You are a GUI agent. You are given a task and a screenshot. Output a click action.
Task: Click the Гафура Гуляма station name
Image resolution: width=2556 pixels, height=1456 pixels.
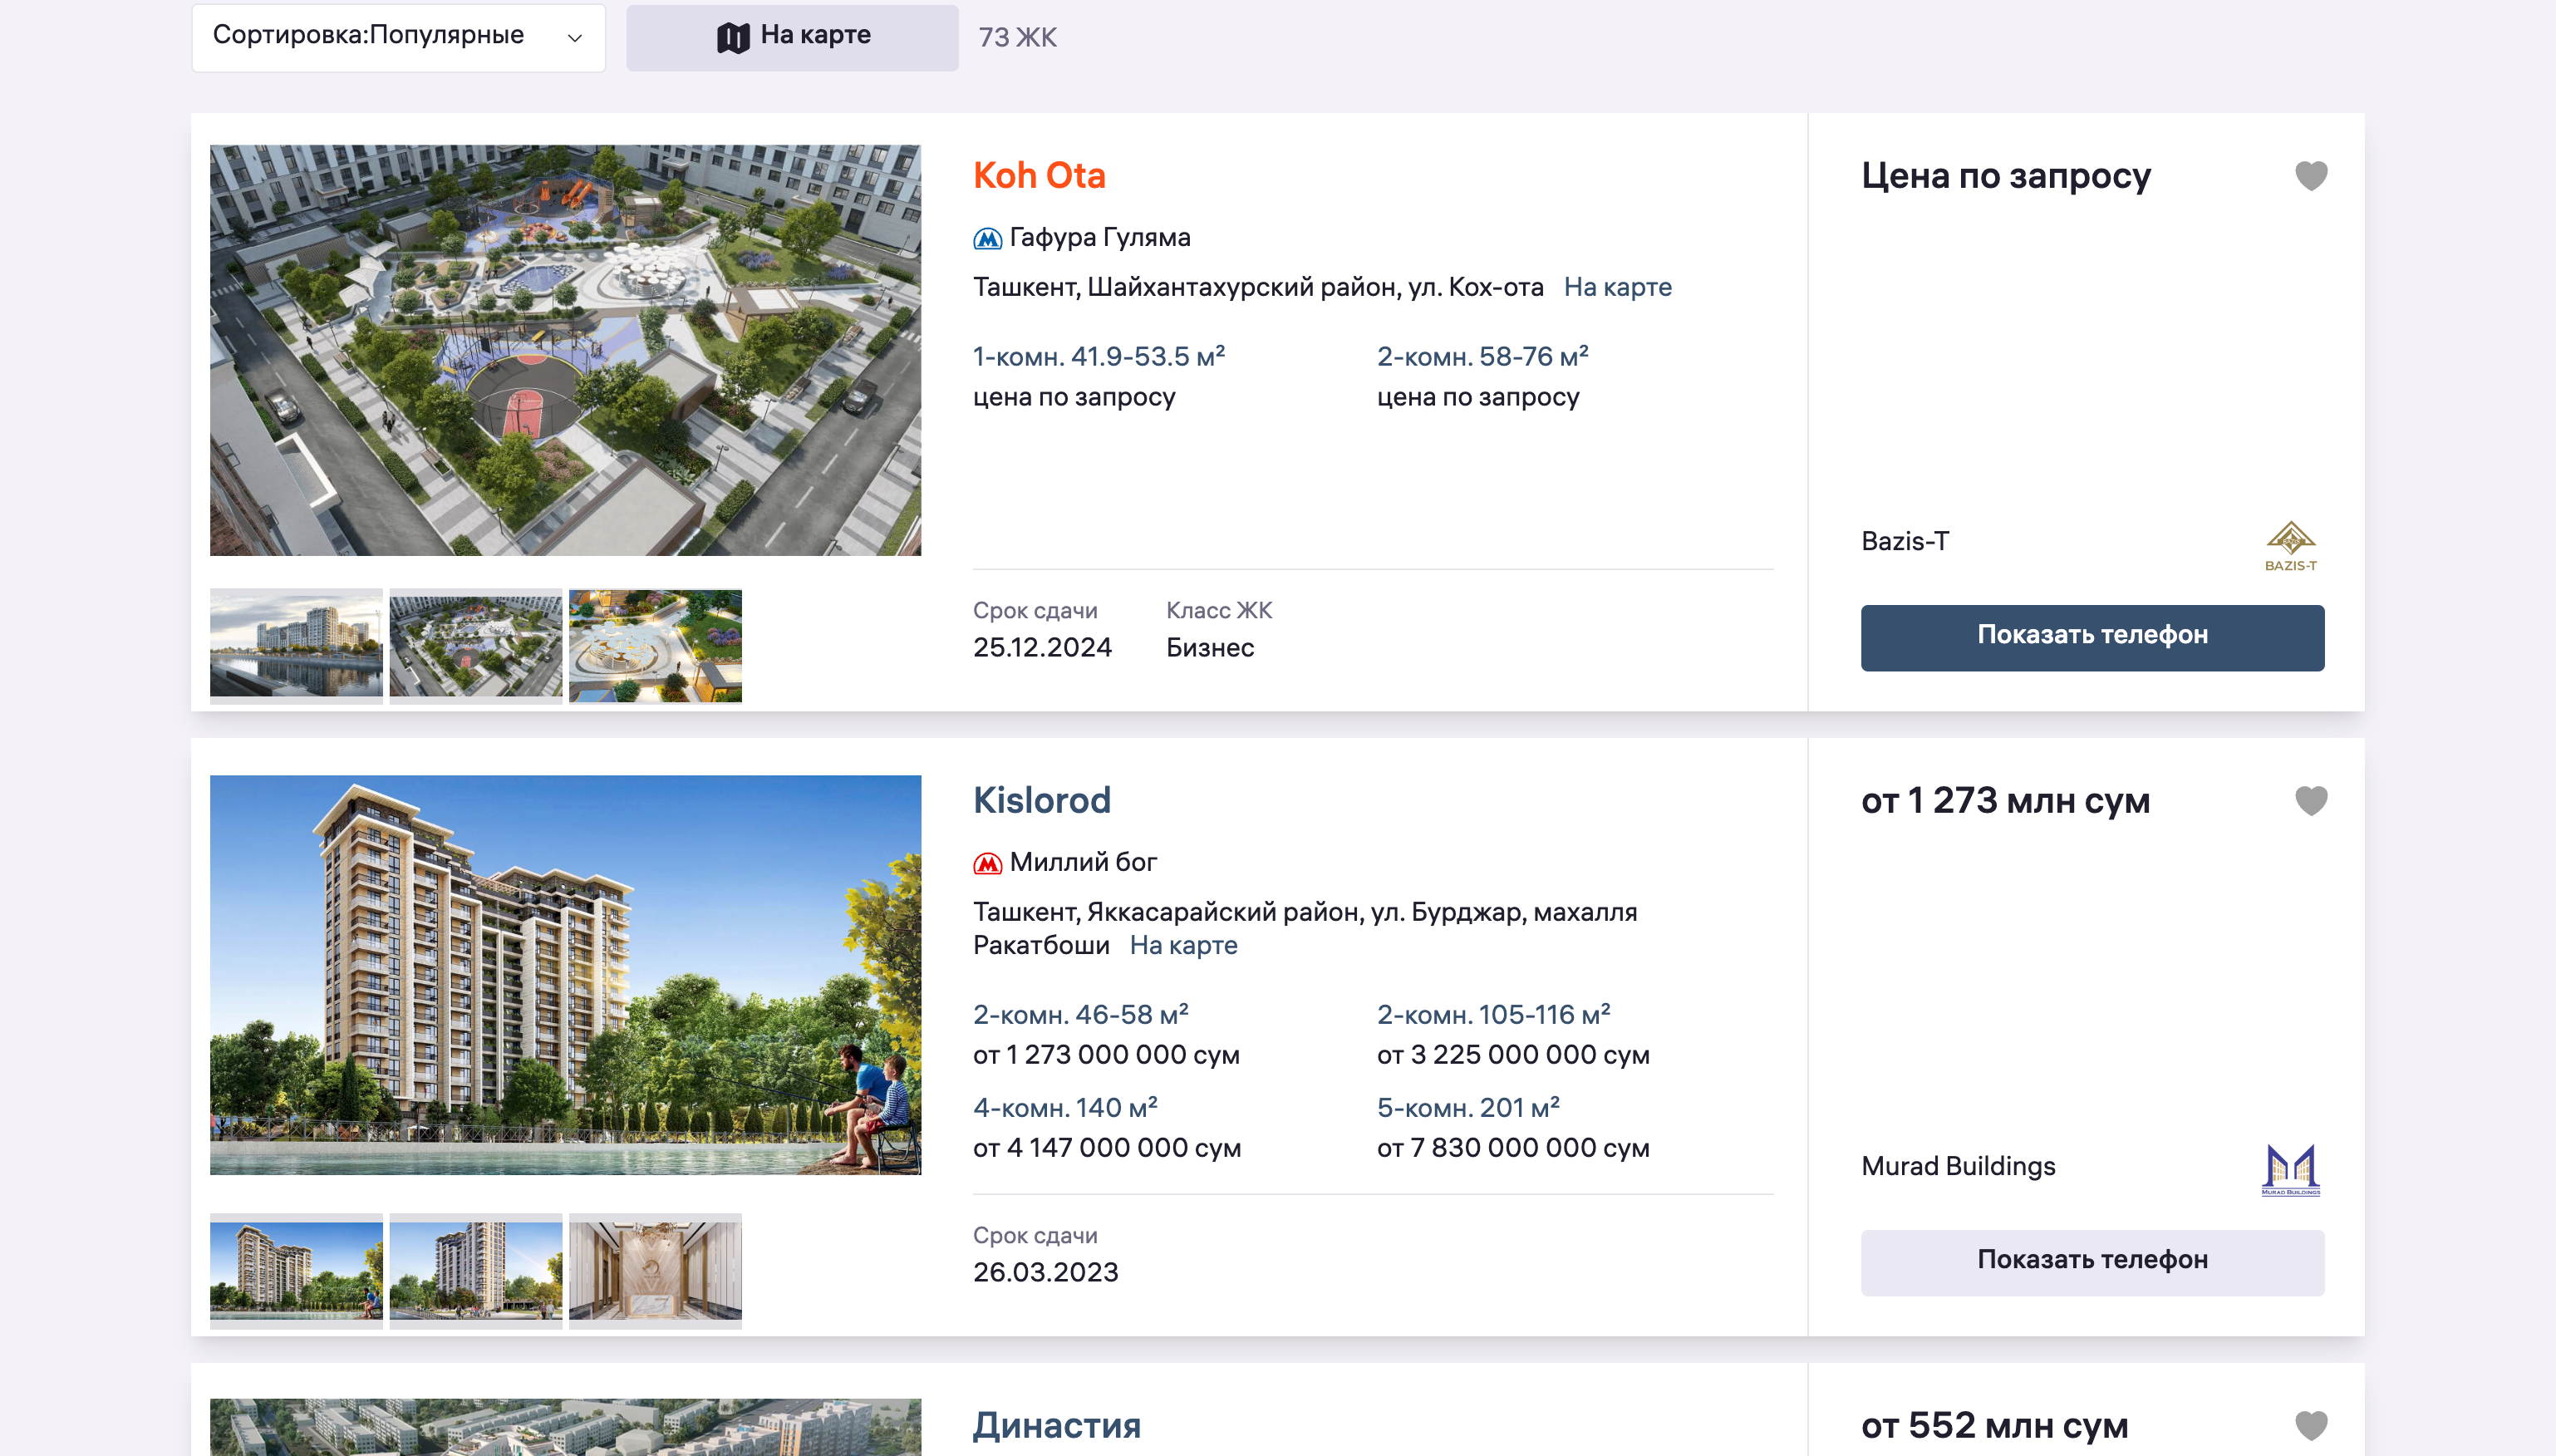coord(1099,237)
